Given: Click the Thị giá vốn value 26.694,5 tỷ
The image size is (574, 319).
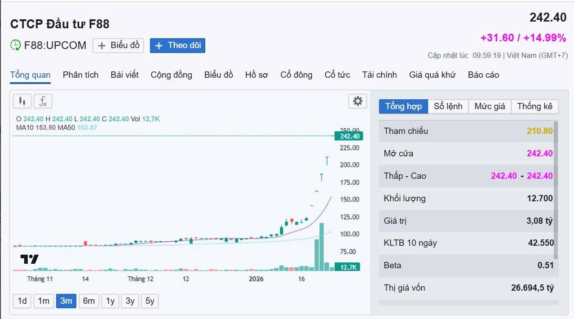Looking at the screenshot, I should [x=533, y=288].
